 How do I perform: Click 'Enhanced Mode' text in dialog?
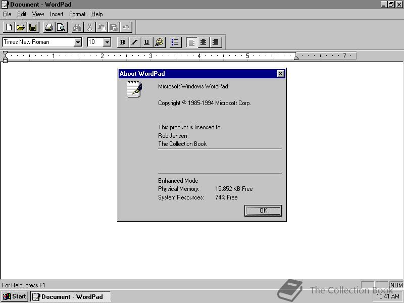click(x=178, y=181)
